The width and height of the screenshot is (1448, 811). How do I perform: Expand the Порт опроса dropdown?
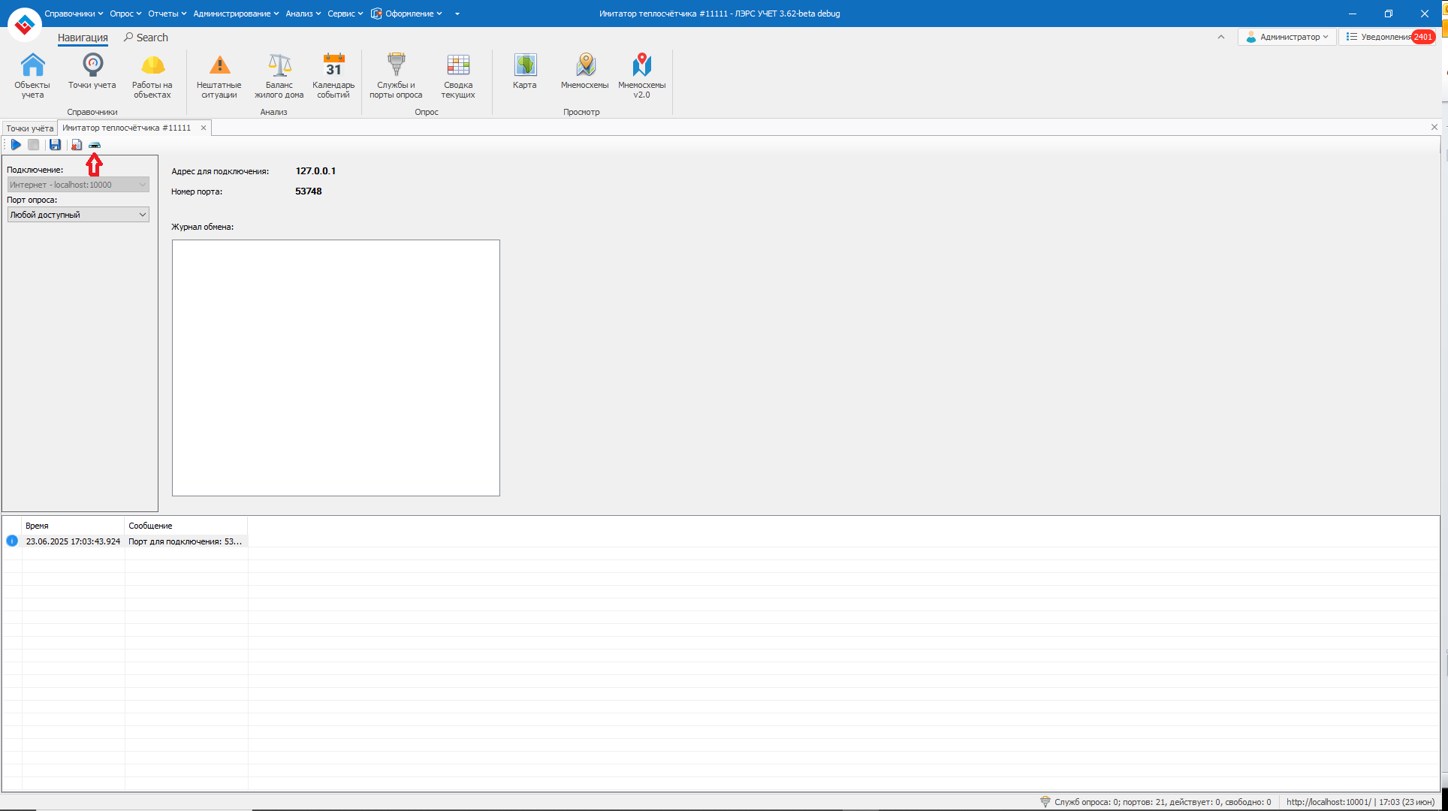tap(142, 215)
